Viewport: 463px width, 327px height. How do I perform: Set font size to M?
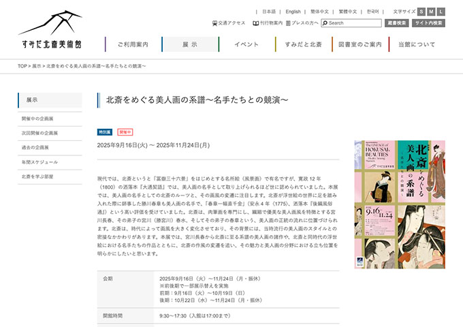pyautogui.click(x=431, y=12)
